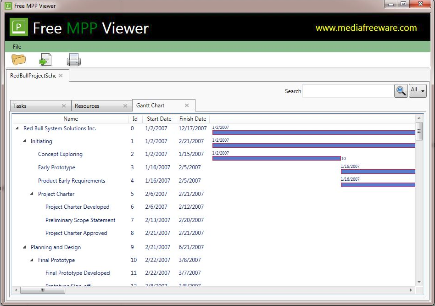Open the File menu

[17, 47]
